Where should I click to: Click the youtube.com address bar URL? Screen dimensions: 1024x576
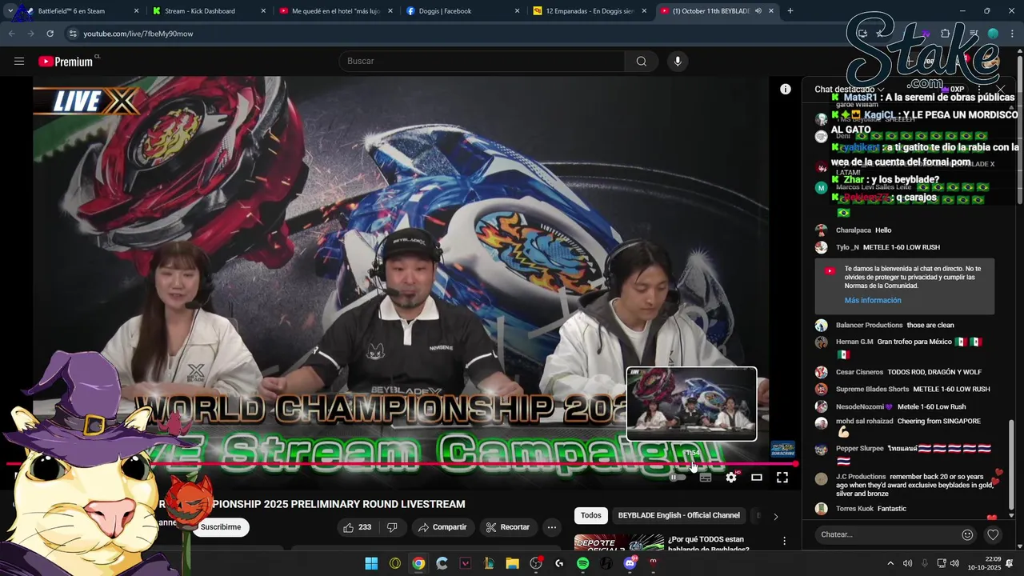tap(138, 34)
